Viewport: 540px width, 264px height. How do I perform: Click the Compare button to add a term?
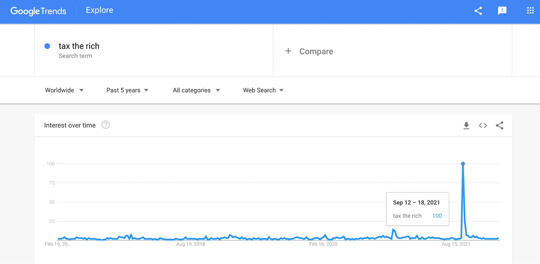(309, 51)
